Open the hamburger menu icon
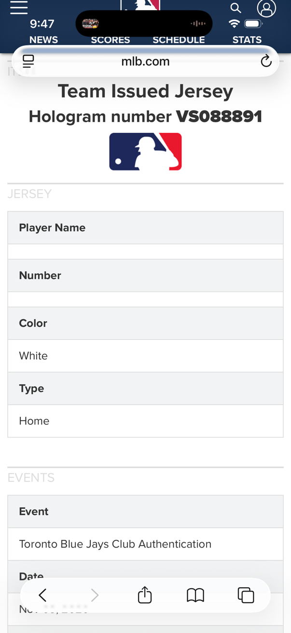This screenshot has width=291, height=633. pos(19,7)
